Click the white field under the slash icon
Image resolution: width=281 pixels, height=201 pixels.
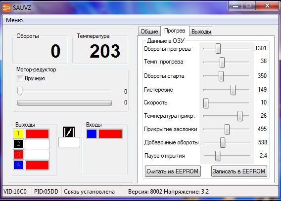(69, 142)
